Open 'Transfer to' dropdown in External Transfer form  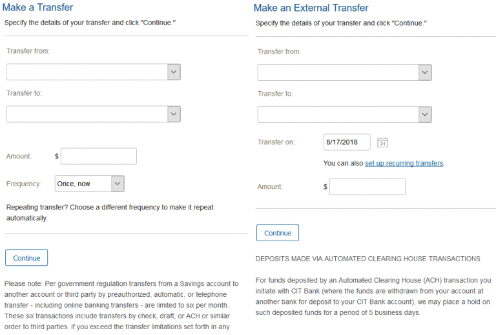coord(344,115)
